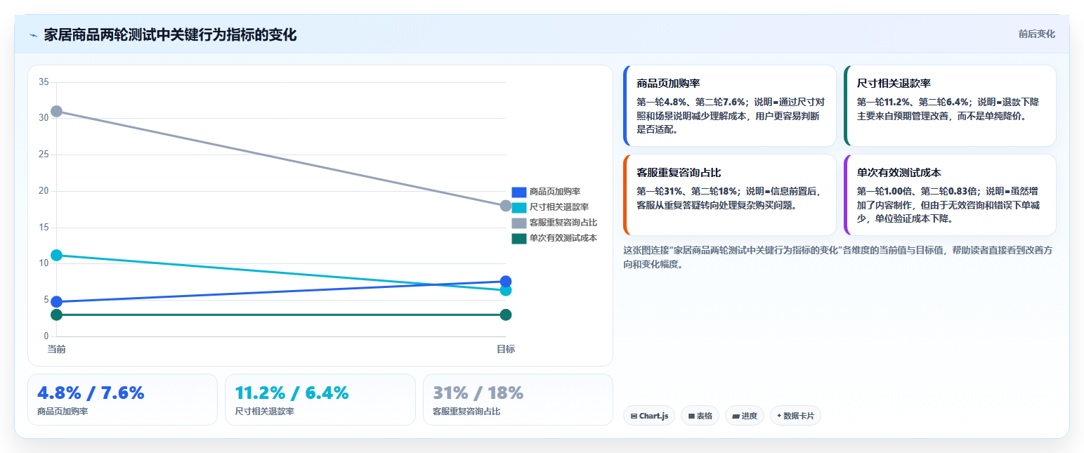This screenshot has width=1084, height=453.
Task: Click the 10 y-axis tick label
Action: (44, 263)
